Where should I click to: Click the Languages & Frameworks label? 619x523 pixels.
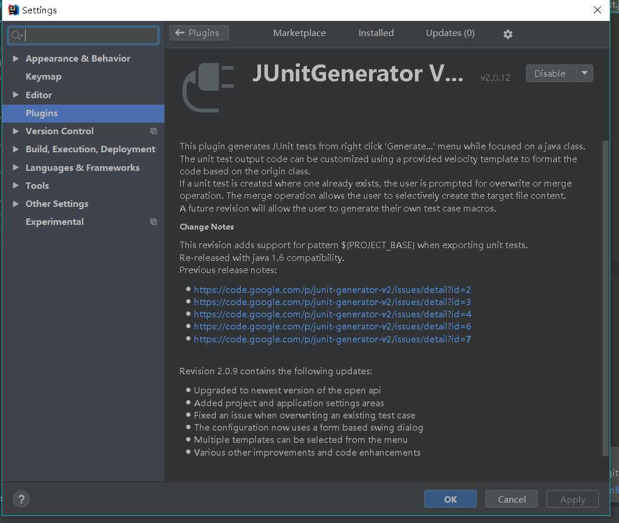(83, 167)
